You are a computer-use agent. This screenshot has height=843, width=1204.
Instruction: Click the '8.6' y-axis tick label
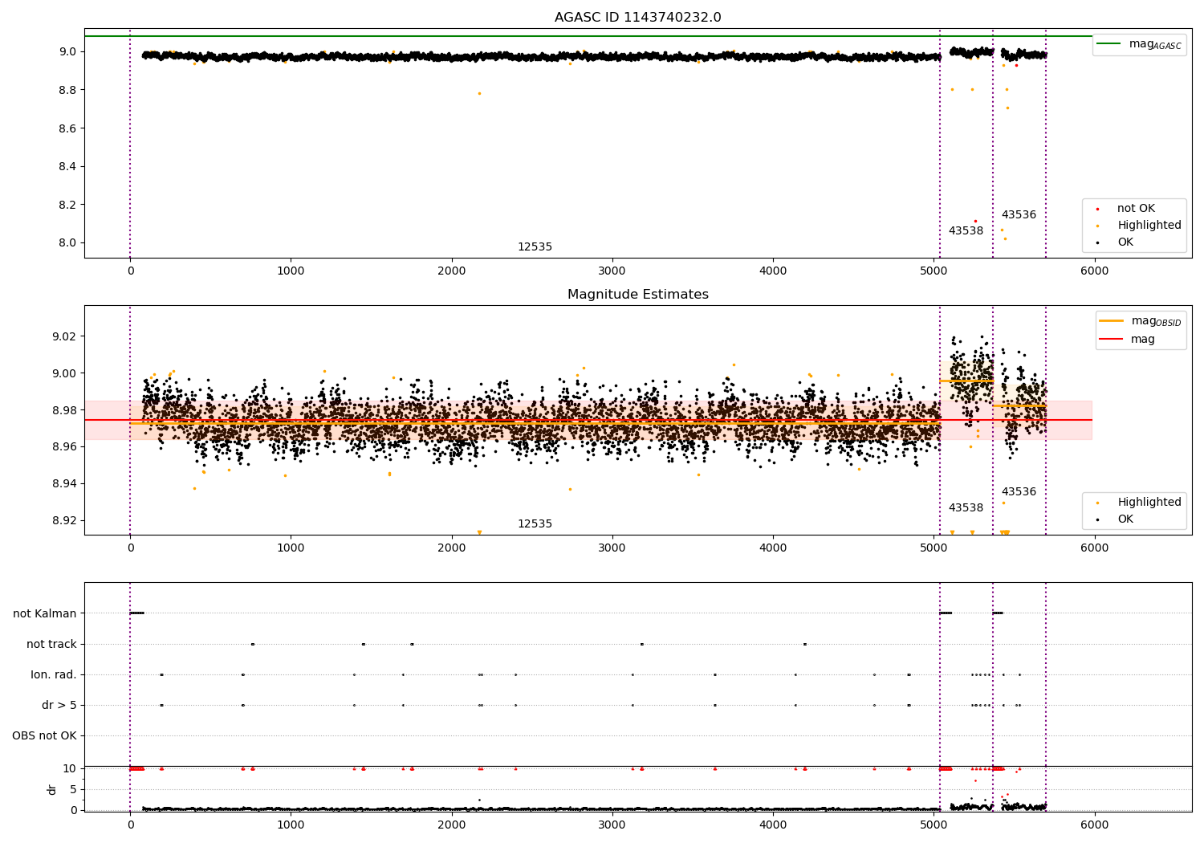click(x=67, y=128)
